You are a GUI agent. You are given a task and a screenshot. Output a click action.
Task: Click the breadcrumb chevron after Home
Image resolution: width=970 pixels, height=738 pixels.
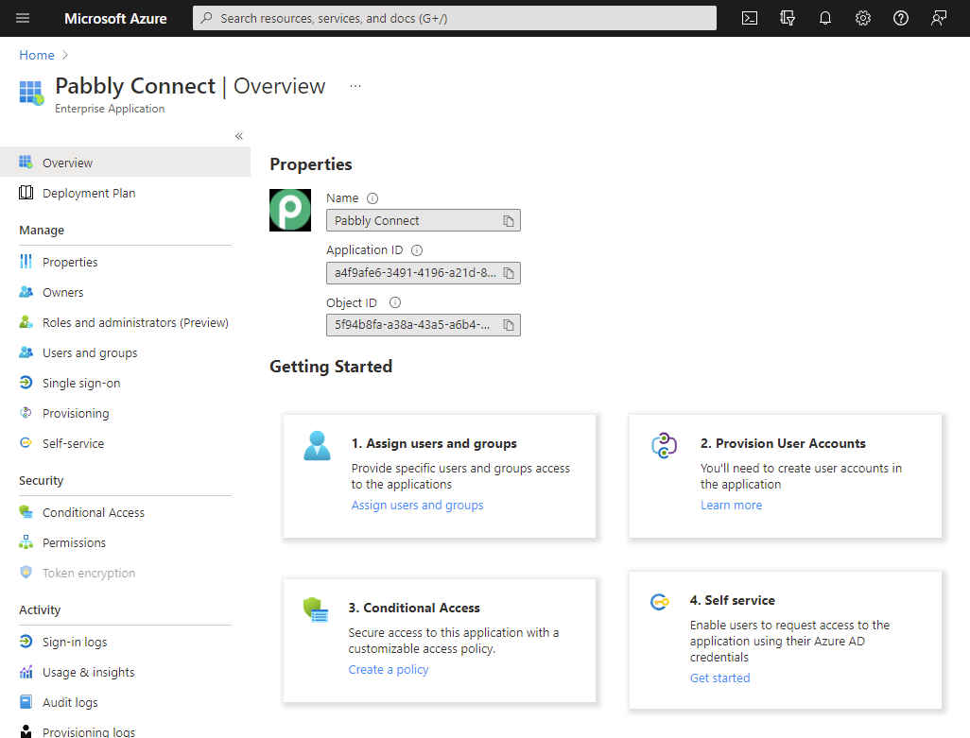click(65, 55)
